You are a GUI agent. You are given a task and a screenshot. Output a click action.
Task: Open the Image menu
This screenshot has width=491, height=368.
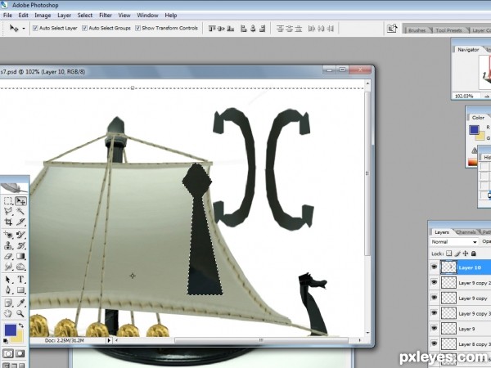[43, 15]
